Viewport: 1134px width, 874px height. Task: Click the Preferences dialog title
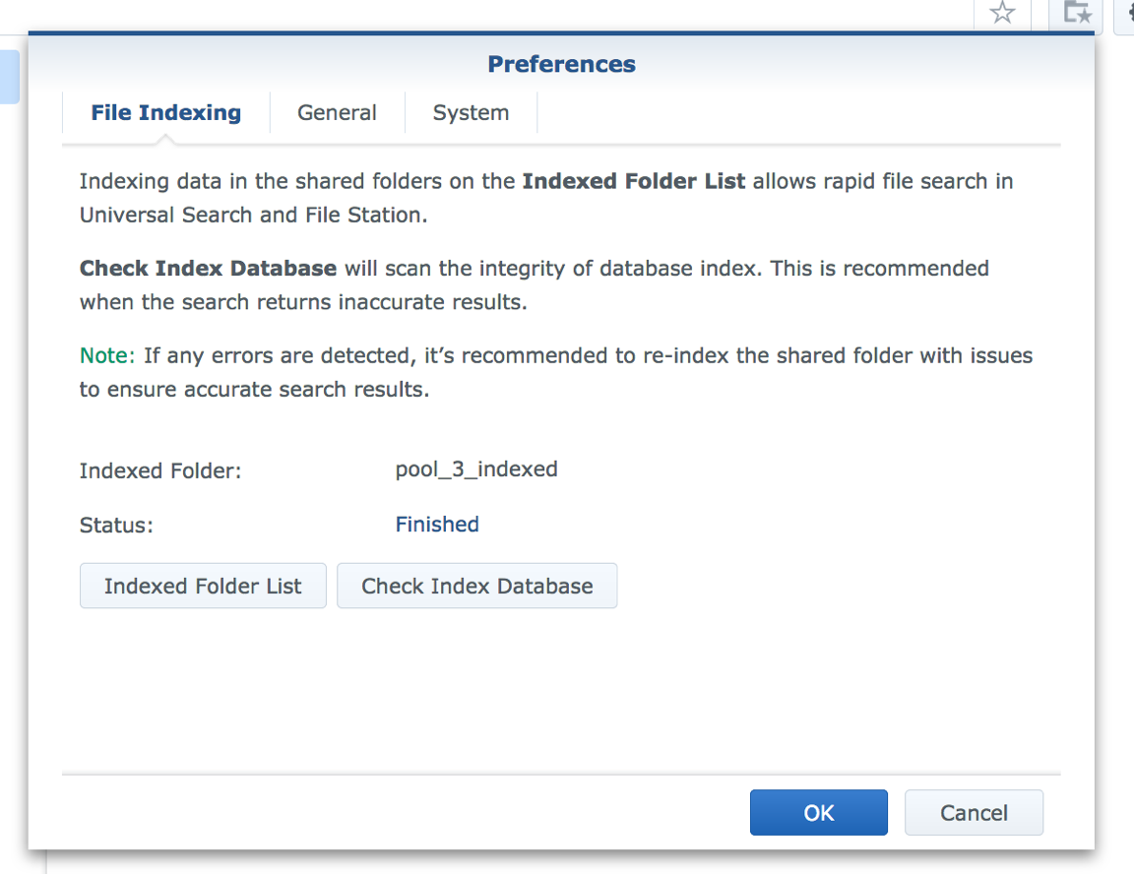pos(562,64)
